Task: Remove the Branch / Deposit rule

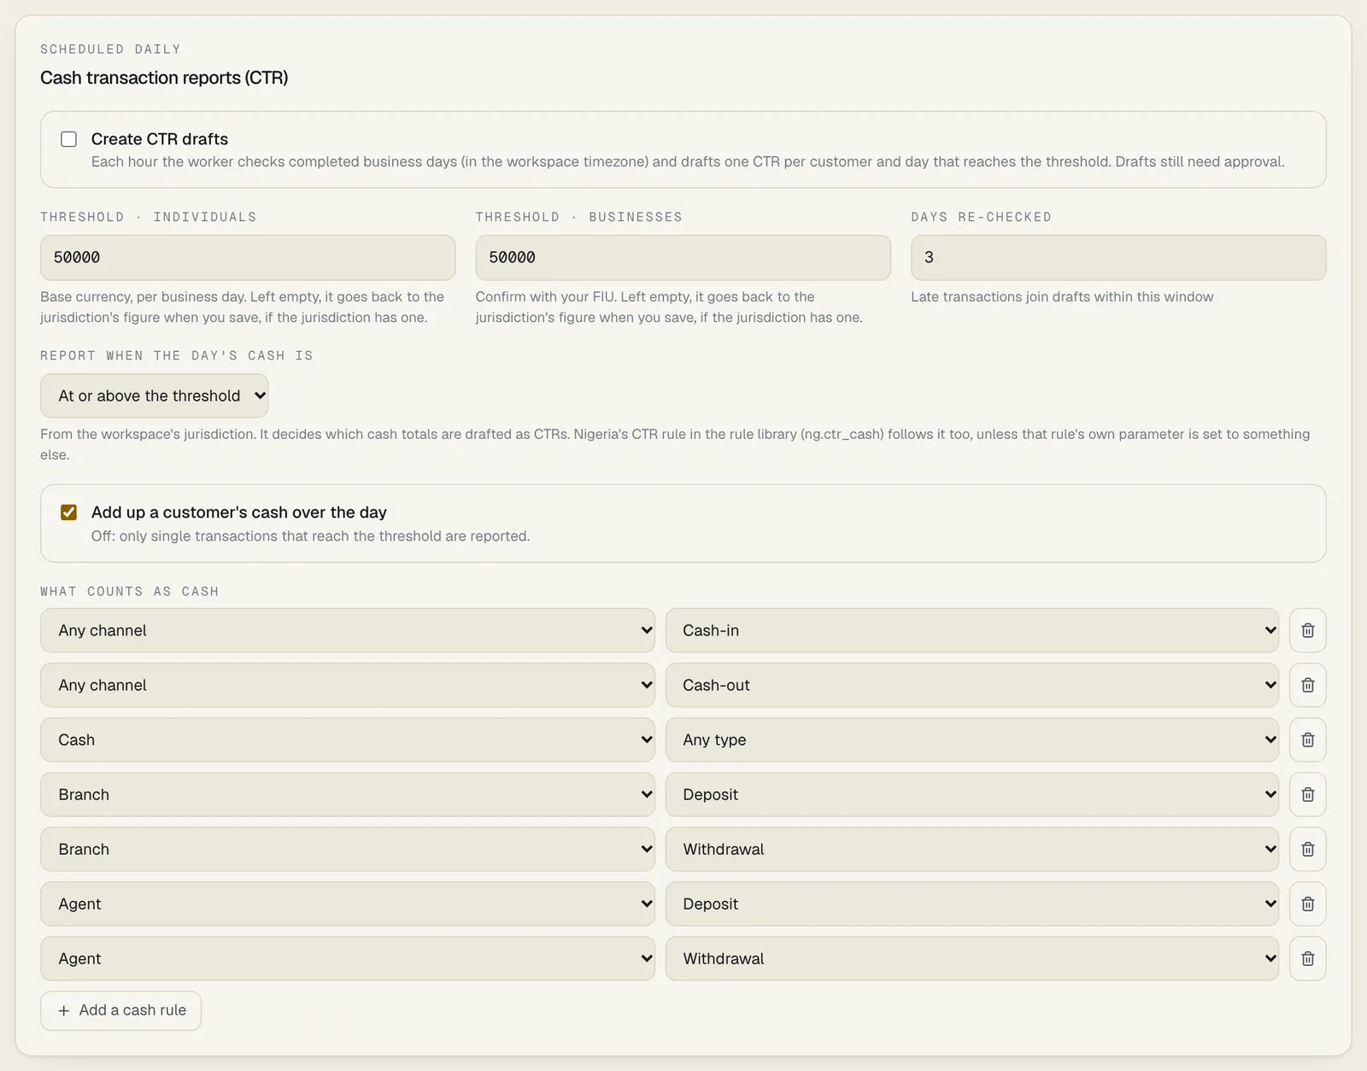Action: (x=1307, y=794)
